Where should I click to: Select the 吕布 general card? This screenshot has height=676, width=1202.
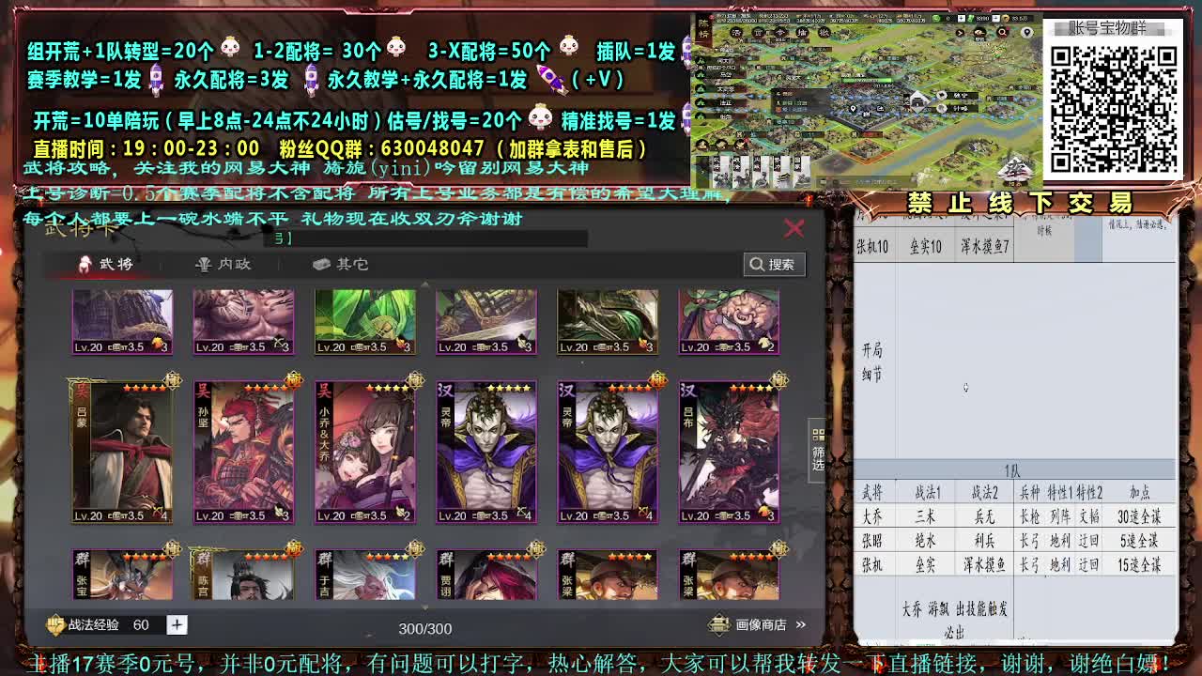point(729,452)
